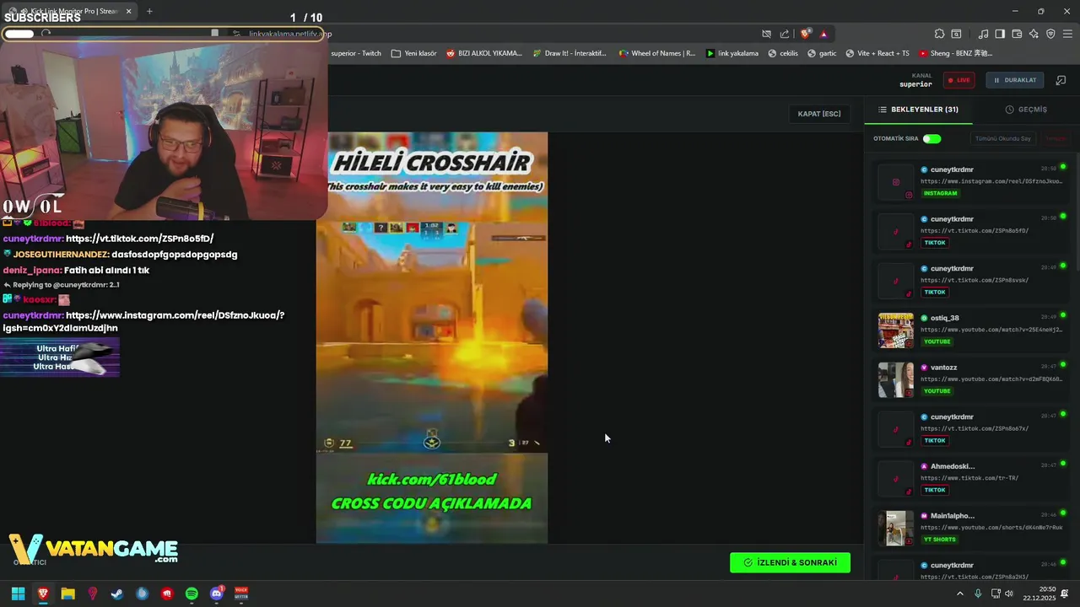Viewport: 1080px width, 607px height.
Task: Select the YT SHORTS tag under Main1alpho
Action: pyautogui.click(x=940, y=540)
